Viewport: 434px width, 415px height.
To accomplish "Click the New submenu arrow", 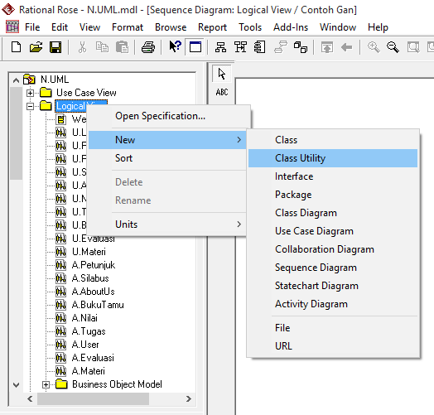I will pyautogui.click(x=239, y=140).
